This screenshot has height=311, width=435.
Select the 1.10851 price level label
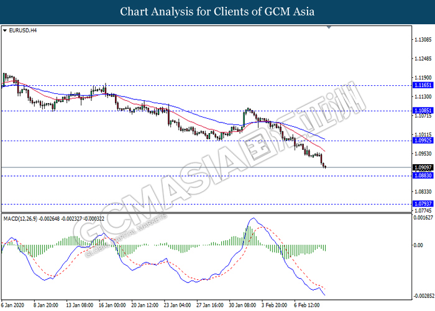pyautogui.click(x=423, y=111)
